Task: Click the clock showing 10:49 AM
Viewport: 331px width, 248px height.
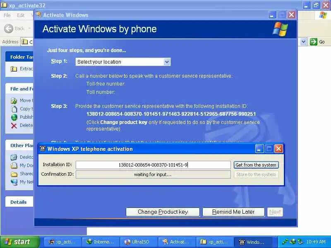Action: (x=316, y=242)
